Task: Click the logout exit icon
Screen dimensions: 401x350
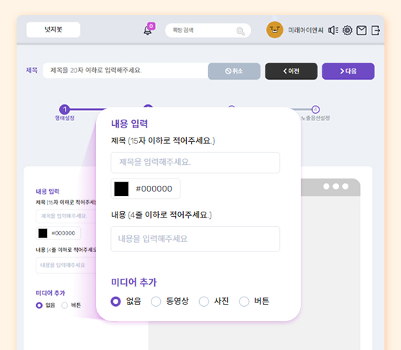Action: point(376,30)
